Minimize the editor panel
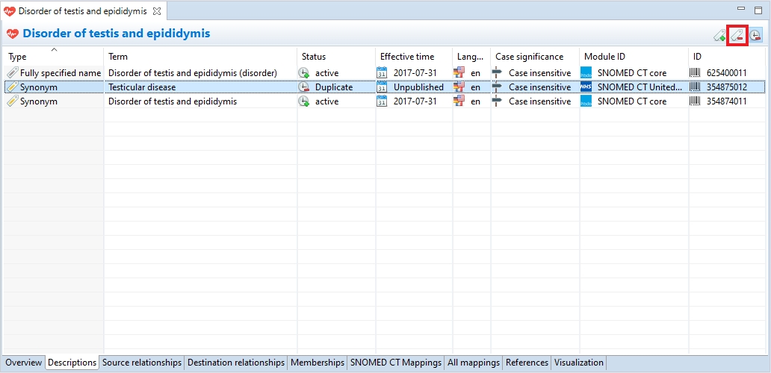This screenshot has width=771, height=373. click(742, 9)
